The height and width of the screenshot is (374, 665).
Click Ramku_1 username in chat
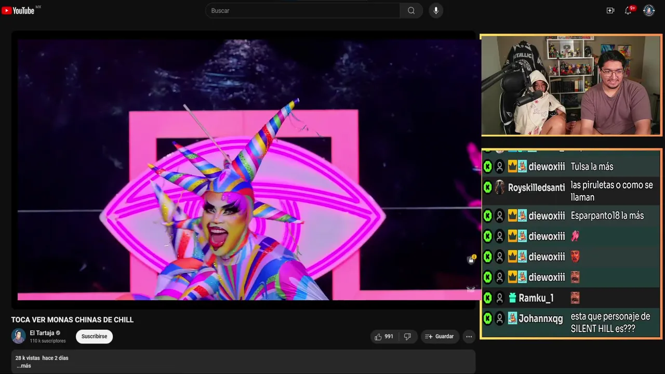[x=536, y=298]
